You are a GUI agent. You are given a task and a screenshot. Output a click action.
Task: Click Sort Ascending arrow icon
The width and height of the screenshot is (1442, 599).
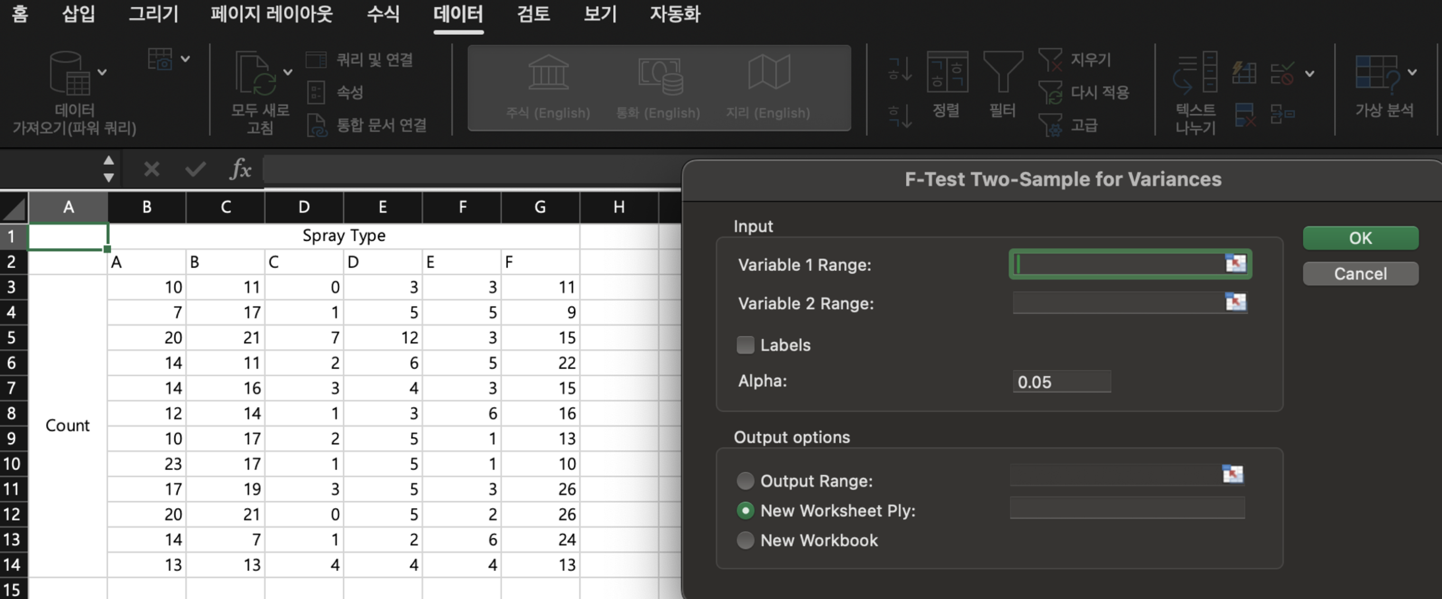pos(900,69)
